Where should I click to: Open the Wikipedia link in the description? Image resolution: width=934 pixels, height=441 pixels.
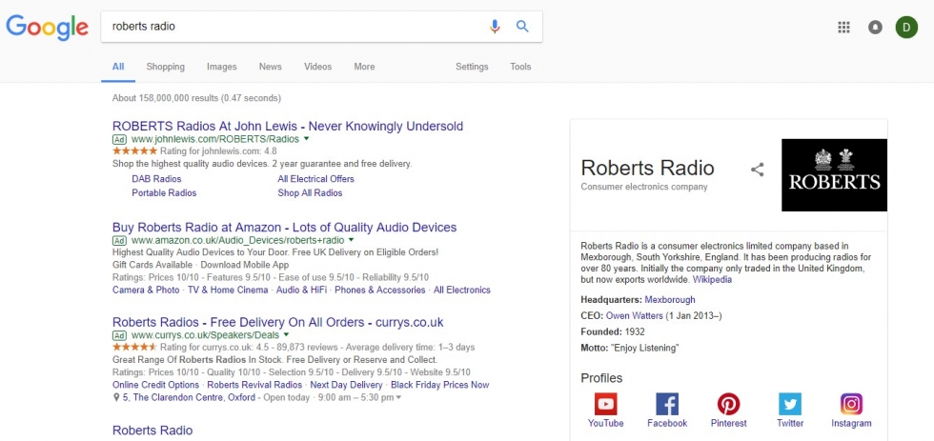pos(713,279)
